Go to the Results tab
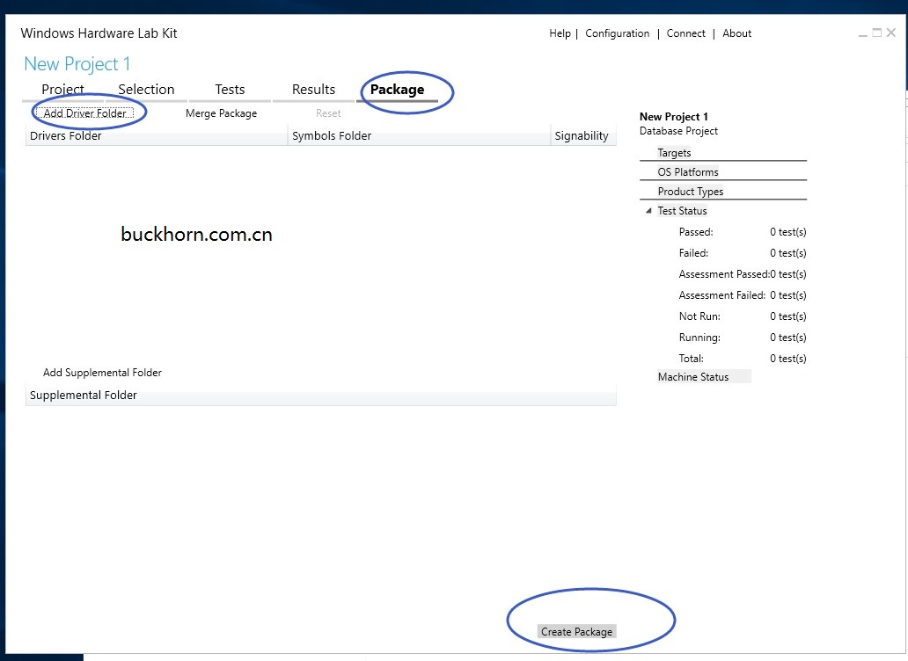Viewport: 908px width, 661px height. [313, 90]
